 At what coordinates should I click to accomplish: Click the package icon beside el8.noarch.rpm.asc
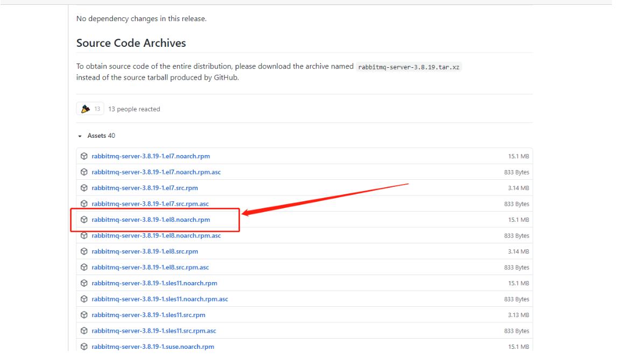(x=84, y=235)
